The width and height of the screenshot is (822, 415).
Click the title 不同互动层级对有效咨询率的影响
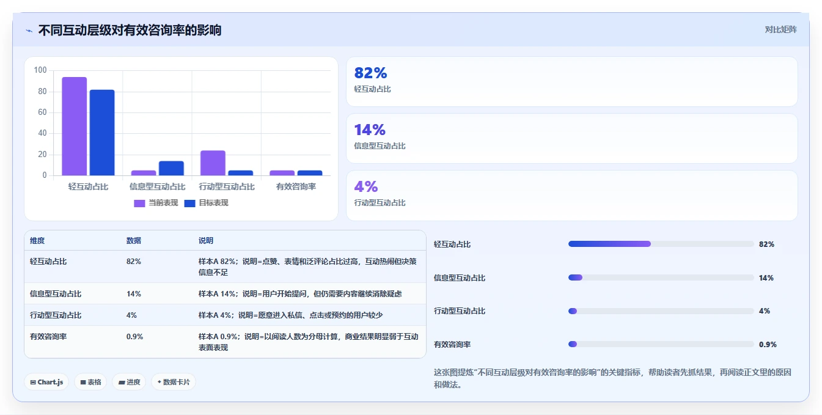130,30
